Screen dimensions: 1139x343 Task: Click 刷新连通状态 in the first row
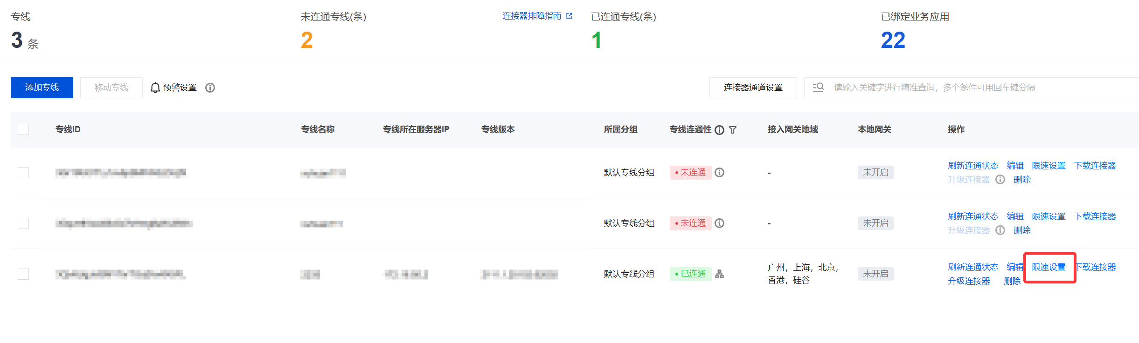(973, 166)
